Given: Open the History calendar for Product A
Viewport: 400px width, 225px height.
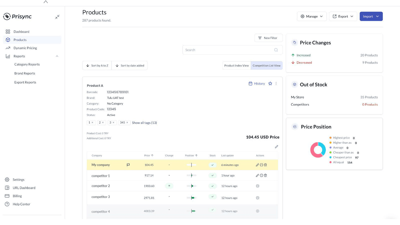Looking at the screenshot, I should click(x=256, y=83).
